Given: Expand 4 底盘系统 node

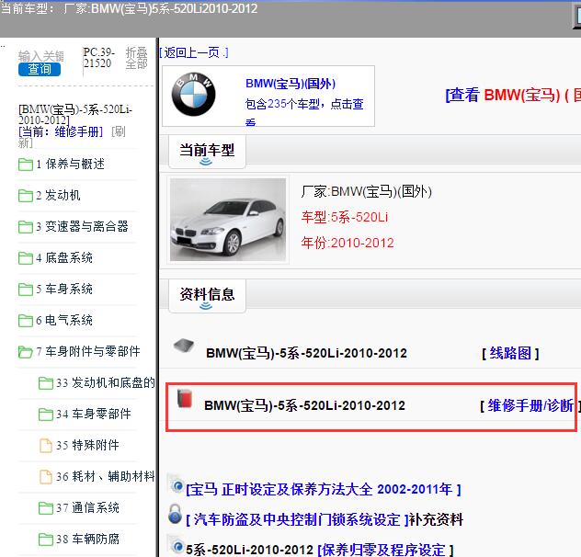Looking at the screenshot, I should point(64,258).
